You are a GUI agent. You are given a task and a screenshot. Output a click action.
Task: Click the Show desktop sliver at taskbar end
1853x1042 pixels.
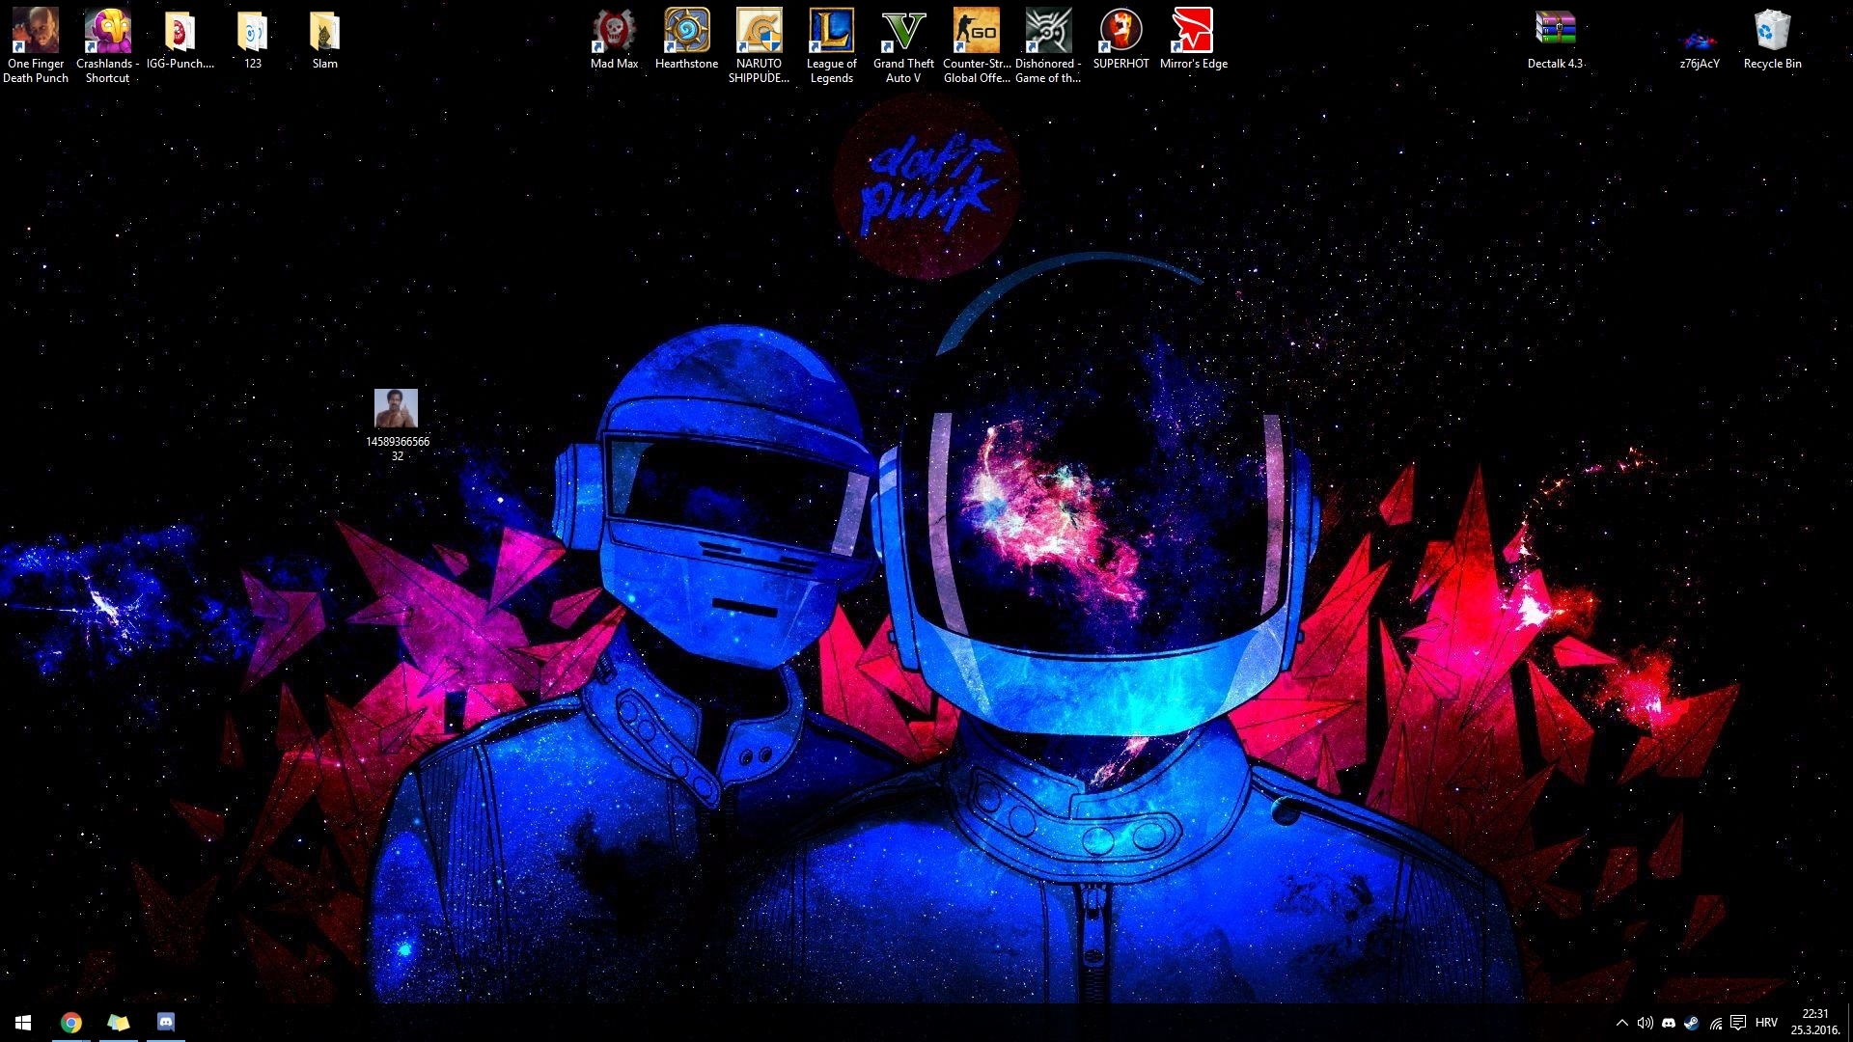pos(1850,1023)
